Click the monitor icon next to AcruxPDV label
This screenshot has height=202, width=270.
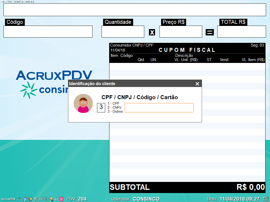tap(25, 199)
